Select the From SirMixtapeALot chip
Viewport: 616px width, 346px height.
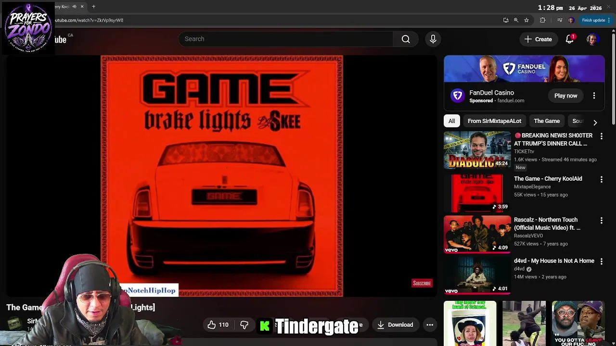pos(494,121)
